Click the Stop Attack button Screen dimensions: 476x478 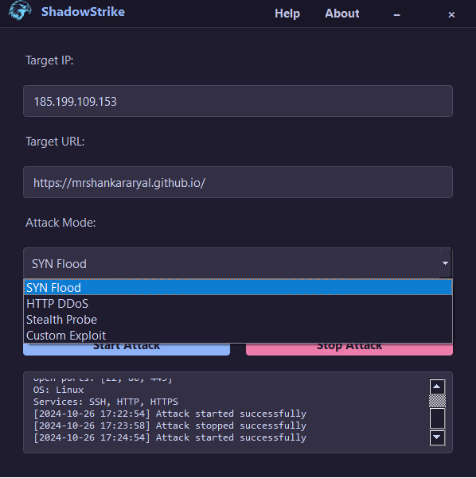click(349, 348)
